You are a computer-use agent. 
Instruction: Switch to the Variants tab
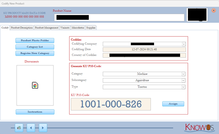tap(65, 28)
